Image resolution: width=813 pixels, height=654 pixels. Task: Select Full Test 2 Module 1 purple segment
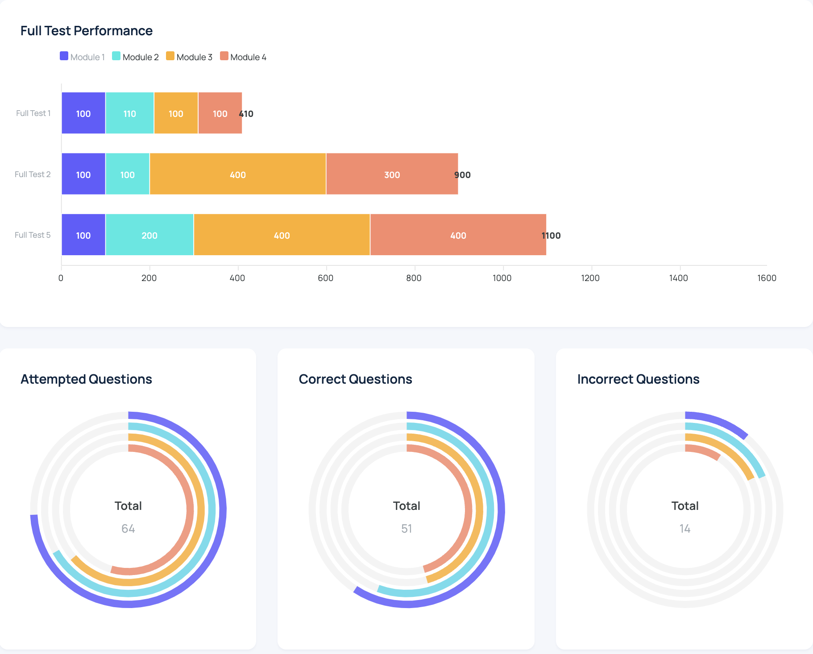pyautogui.click(x=83, y=174)
